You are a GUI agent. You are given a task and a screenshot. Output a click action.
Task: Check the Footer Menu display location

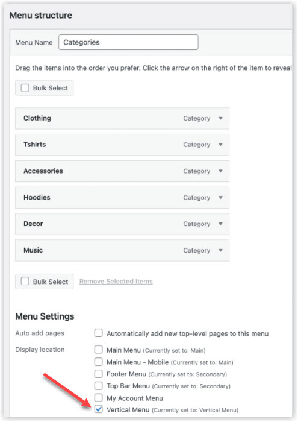pos(98,374)
